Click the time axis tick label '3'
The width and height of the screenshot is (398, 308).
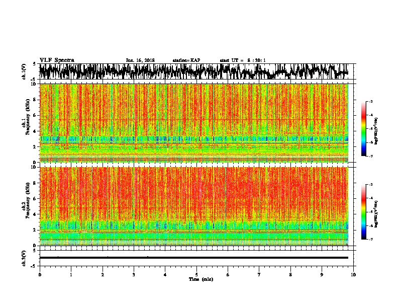point(134,275)
